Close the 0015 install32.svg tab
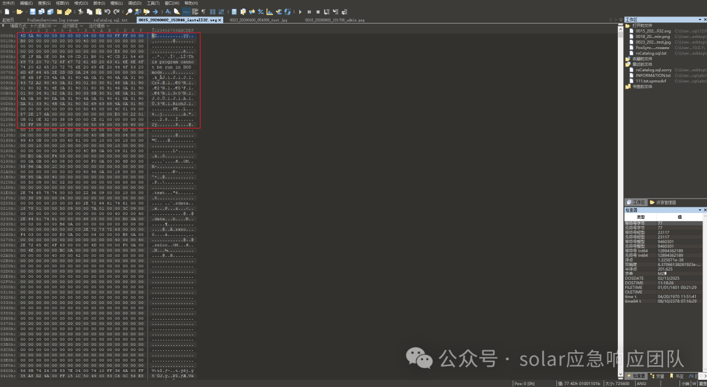This screenshot has width=707, height=387. (x=219, y=20)
